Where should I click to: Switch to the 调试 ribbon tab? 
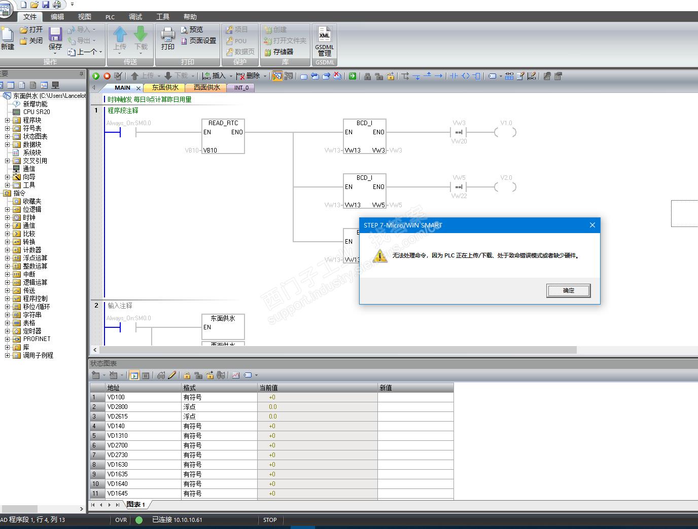(135, 17)
